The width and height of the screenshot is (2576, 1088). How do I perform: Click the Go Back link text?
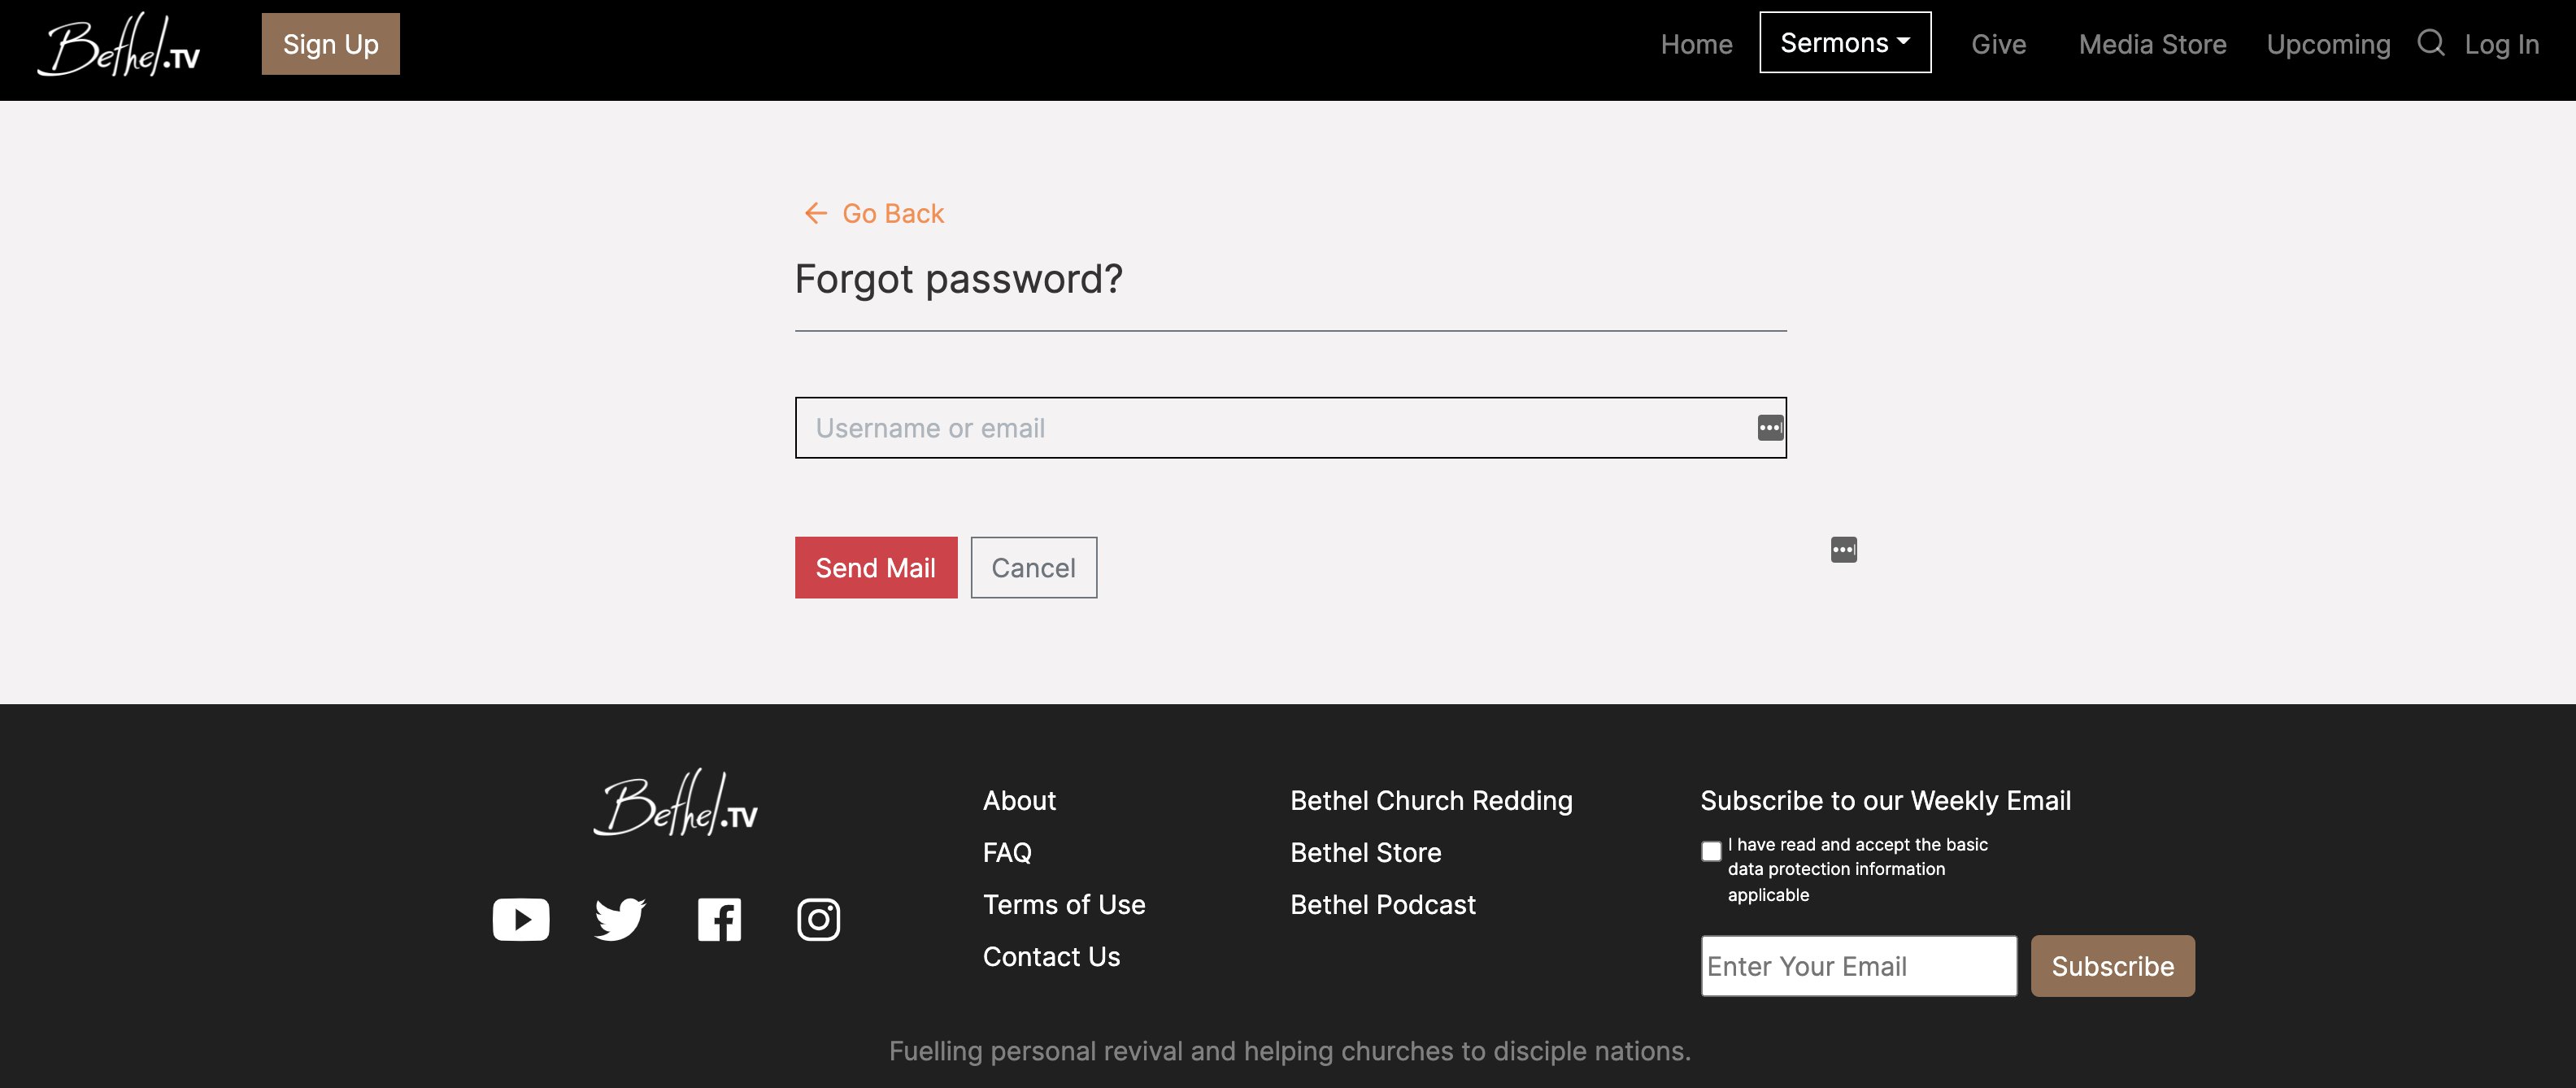tap(892, 213)
